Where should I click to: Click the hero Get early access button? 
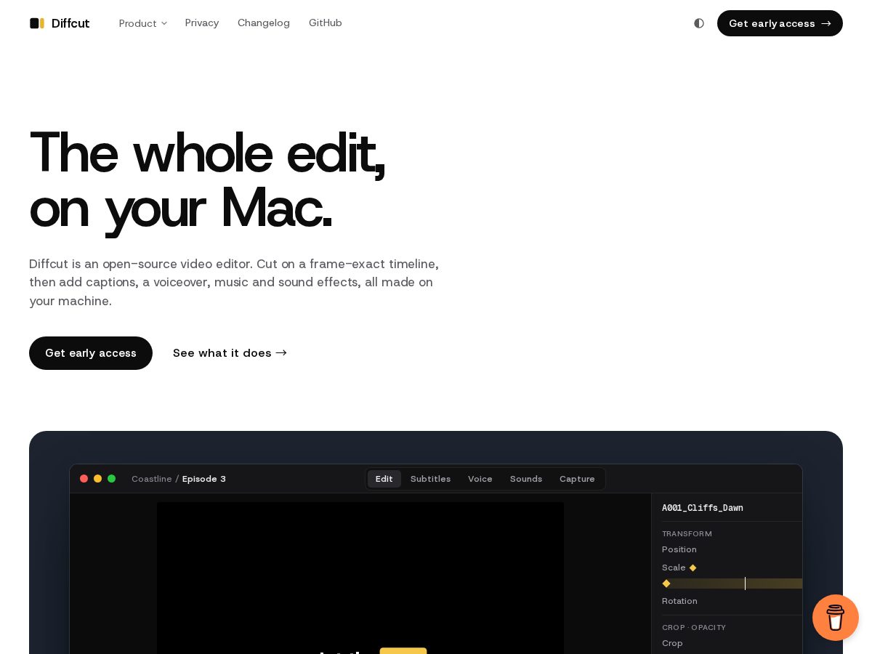coord(91,353)
